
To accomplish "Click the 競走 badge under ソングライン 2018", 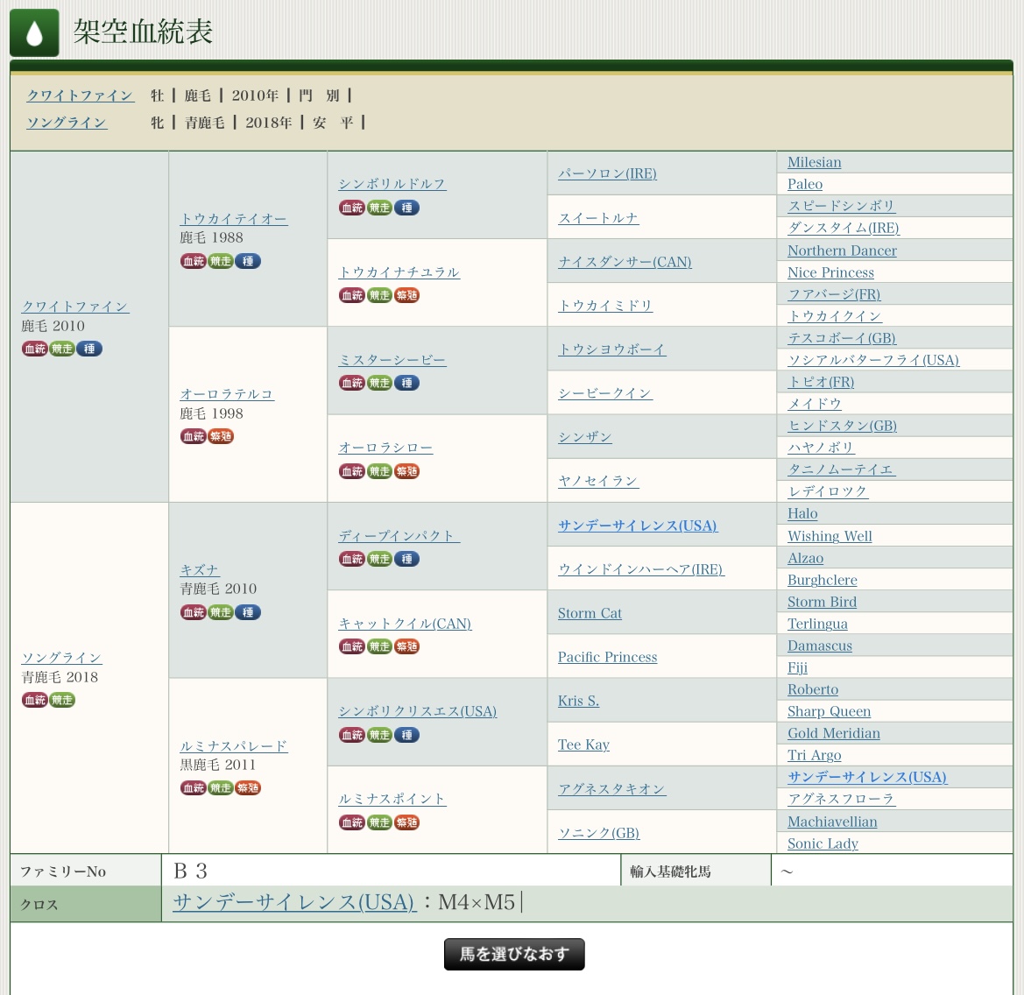I will coord(62,700).
